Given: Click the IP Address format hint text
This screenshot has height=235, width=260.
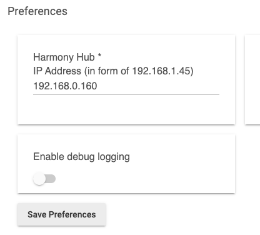Looking at the screenshot, I should tap(113, 71).
